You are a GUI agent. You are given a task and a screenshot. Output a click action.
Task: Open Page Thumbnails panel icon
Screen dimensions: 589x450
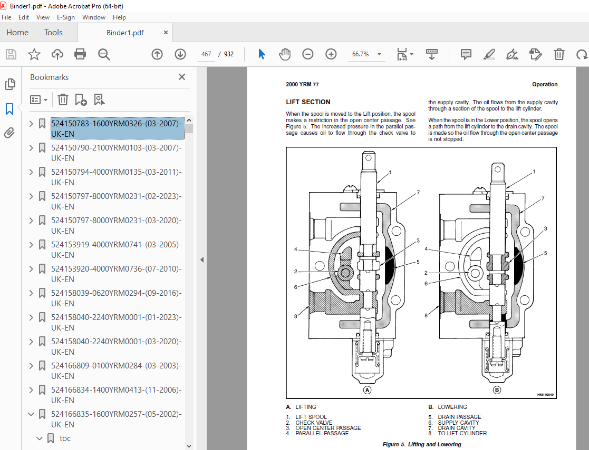coord(10,84)
